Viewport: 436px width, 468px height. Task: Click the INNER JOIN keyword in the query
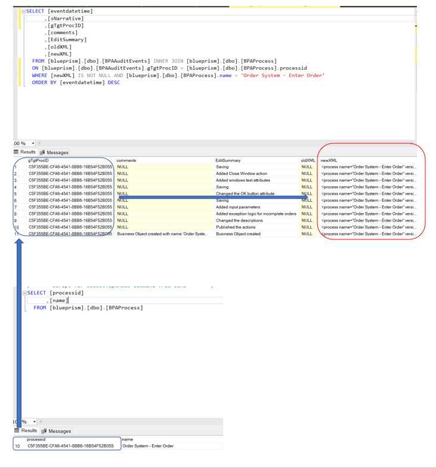click(x=168, y=61)
